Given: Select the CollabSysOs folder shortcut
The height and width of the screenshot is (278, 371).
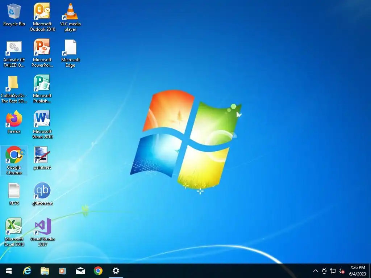Looking at the screenshot, I should tap(14, 89).
